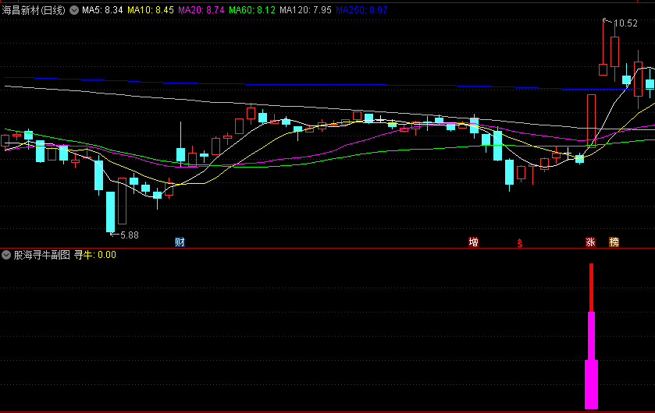Click the 5.88 low price label
The height and width of the screenshot is (413, 655).
[130, 235]
